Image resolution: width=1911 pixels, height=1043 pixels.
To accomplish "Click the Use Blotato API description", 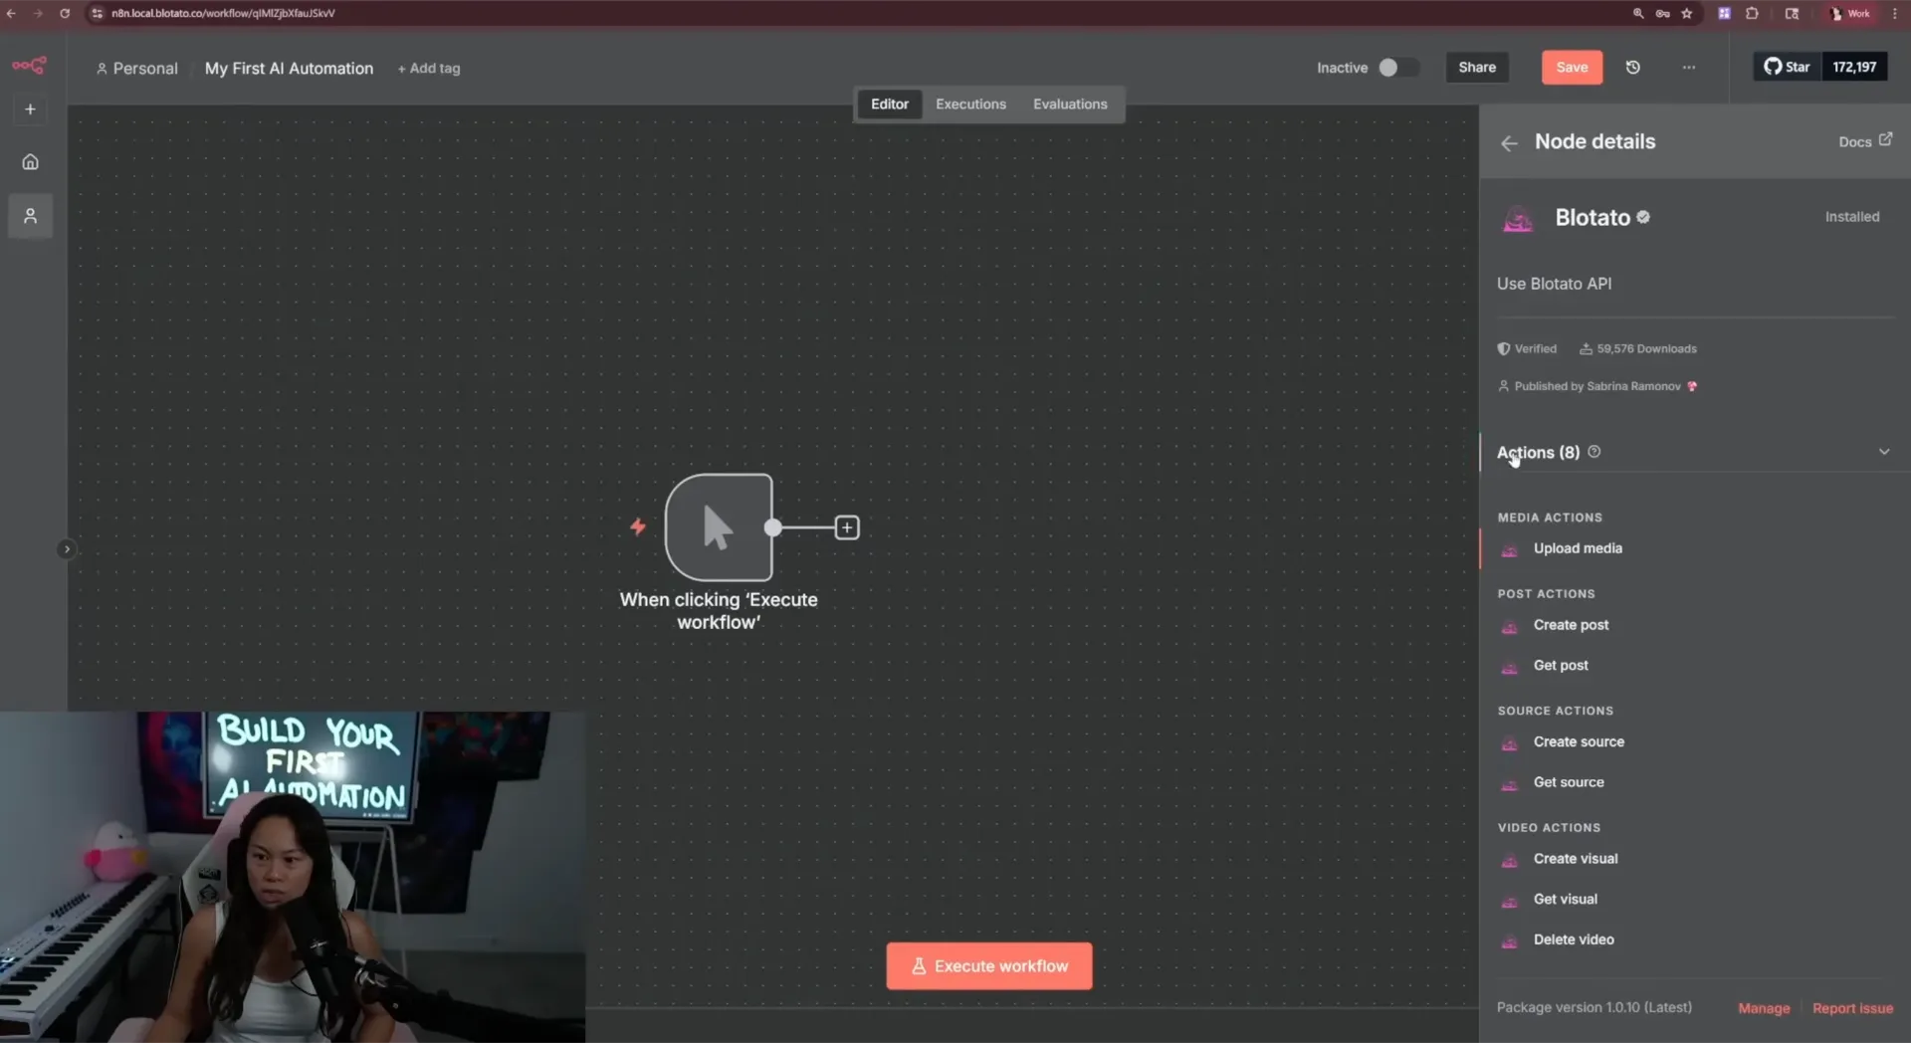I will [1554, 284].
